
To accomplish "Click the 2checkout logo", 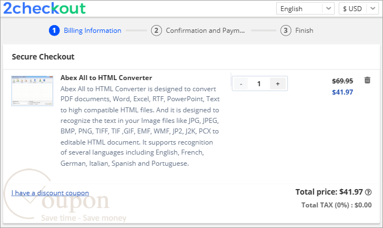I will [44, 8].
